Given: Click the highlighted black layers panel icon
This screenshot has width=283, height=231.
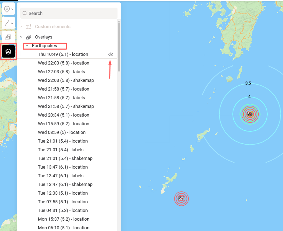Looking at the screenshot, I should click(8, 51).
